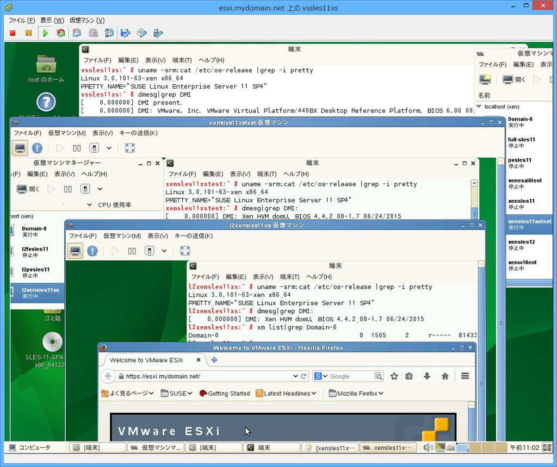This screenshot has height=467, width=557.
Task: Toggle console view in xensles11xstest toolbar
Action: (20, 148)
